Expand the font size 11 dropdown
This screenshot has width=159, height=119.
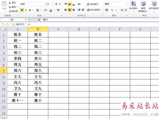(53, 4)
